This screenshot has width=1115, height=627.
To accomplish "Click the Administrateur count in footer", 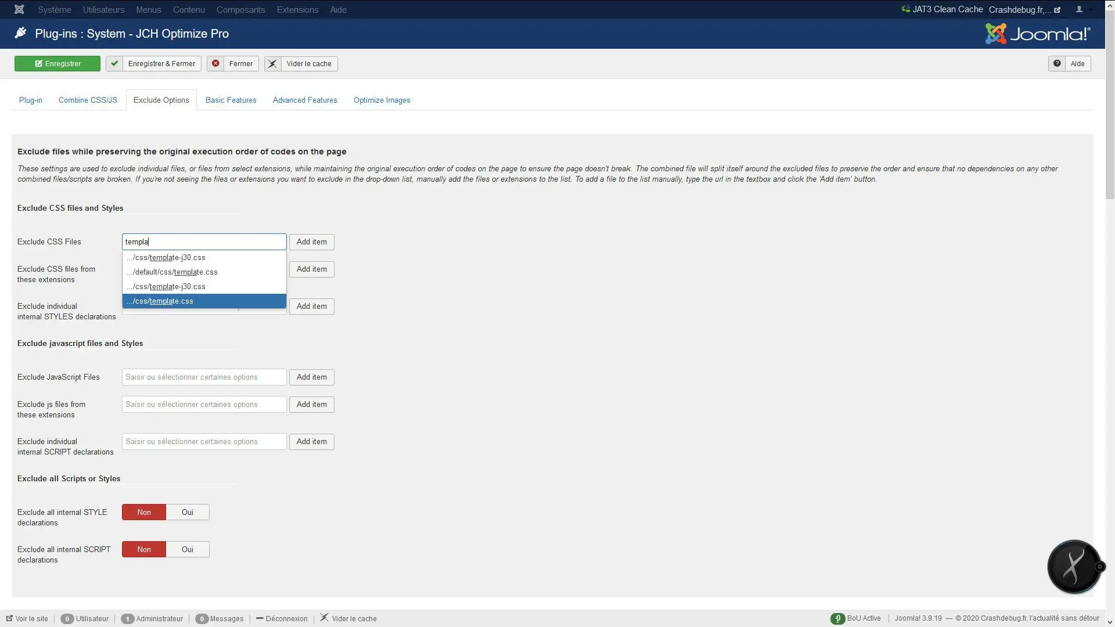I will [x=152, y=618].
